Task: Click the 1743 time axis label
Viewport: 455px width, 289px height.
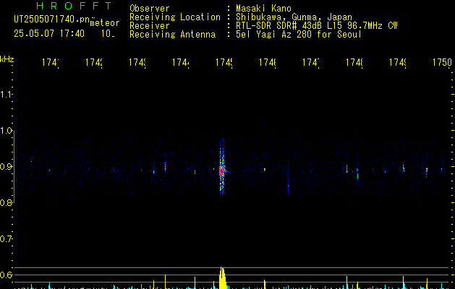Action: click(x=137, y=62)
